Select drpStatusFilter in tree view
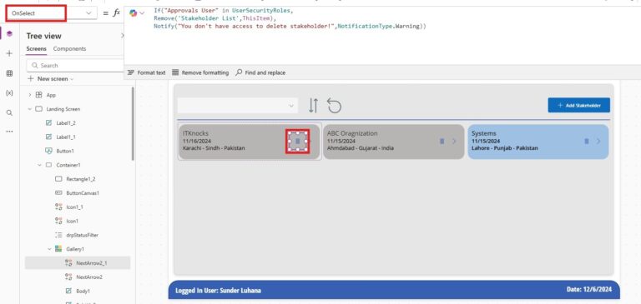This screenshot has width=641, height=304. (x=82, y=235)
